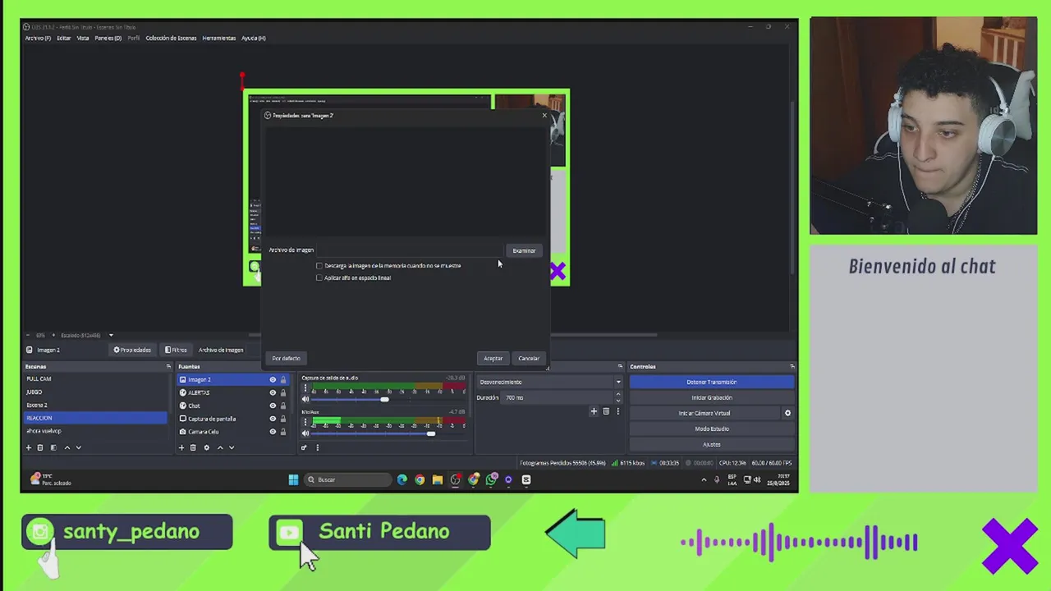Open the preview scale dropdown arrow
Screen dimensions: 1051x591
pyautogui.click(x=111, y=335)
